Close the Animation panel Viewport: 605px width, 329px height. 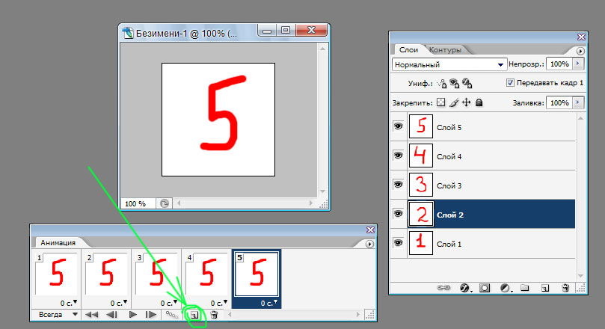click(x=370, y=230)
